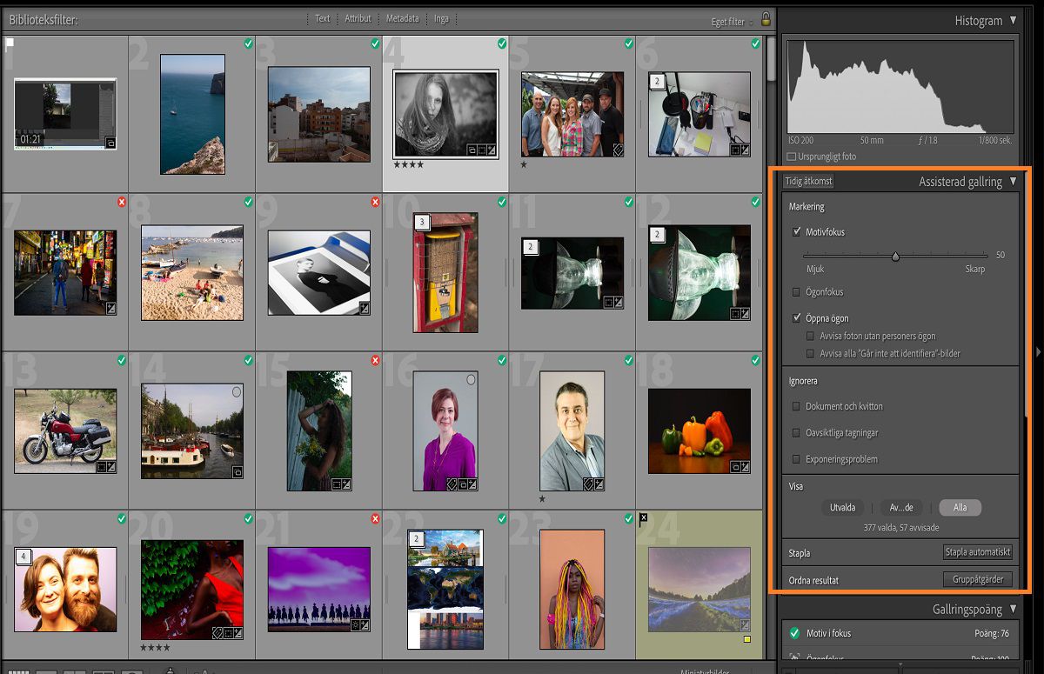Enable the Ögonfokus checkbox

point(797,292)
